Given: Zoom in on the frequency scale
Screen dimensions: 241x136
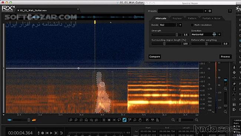Looking at the screenshot, I should tap(225, 88).
